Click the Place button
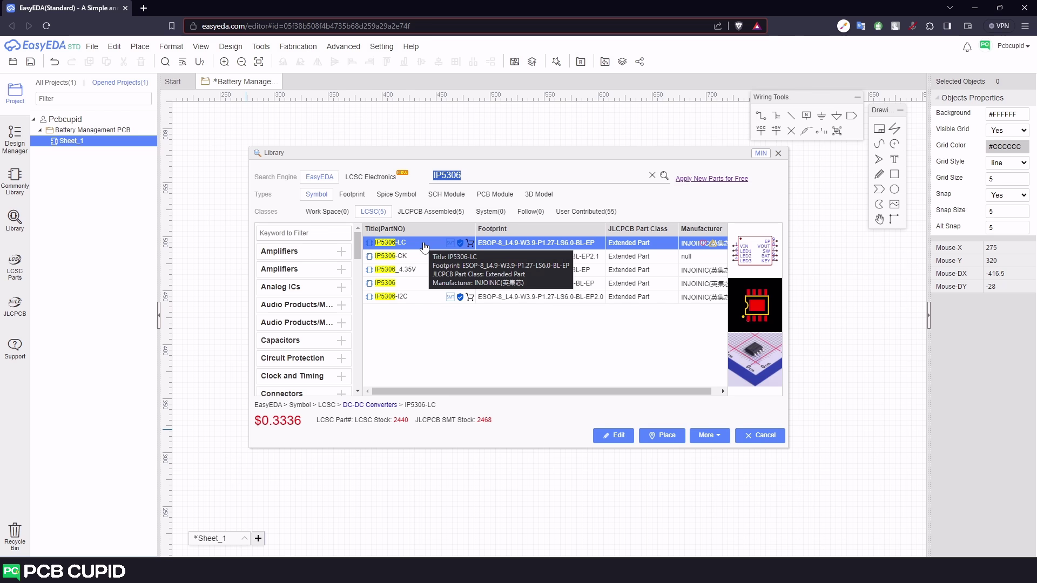 662,435
